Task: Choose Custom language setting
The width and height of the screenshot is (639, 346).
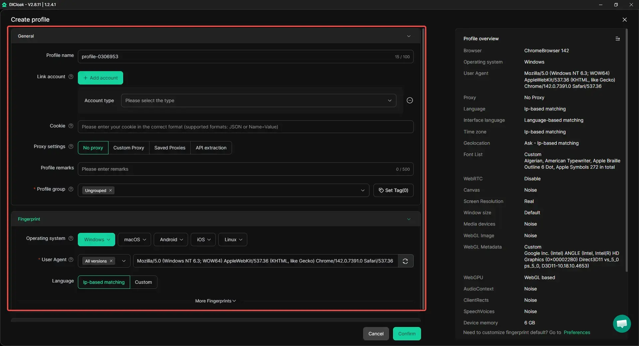Action: 143,282
